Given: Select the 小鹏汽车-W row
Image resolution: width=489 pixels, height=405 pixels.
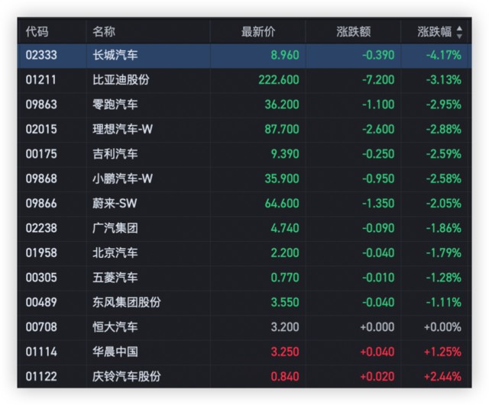Looking at the screenshot, I should [122, 178].
